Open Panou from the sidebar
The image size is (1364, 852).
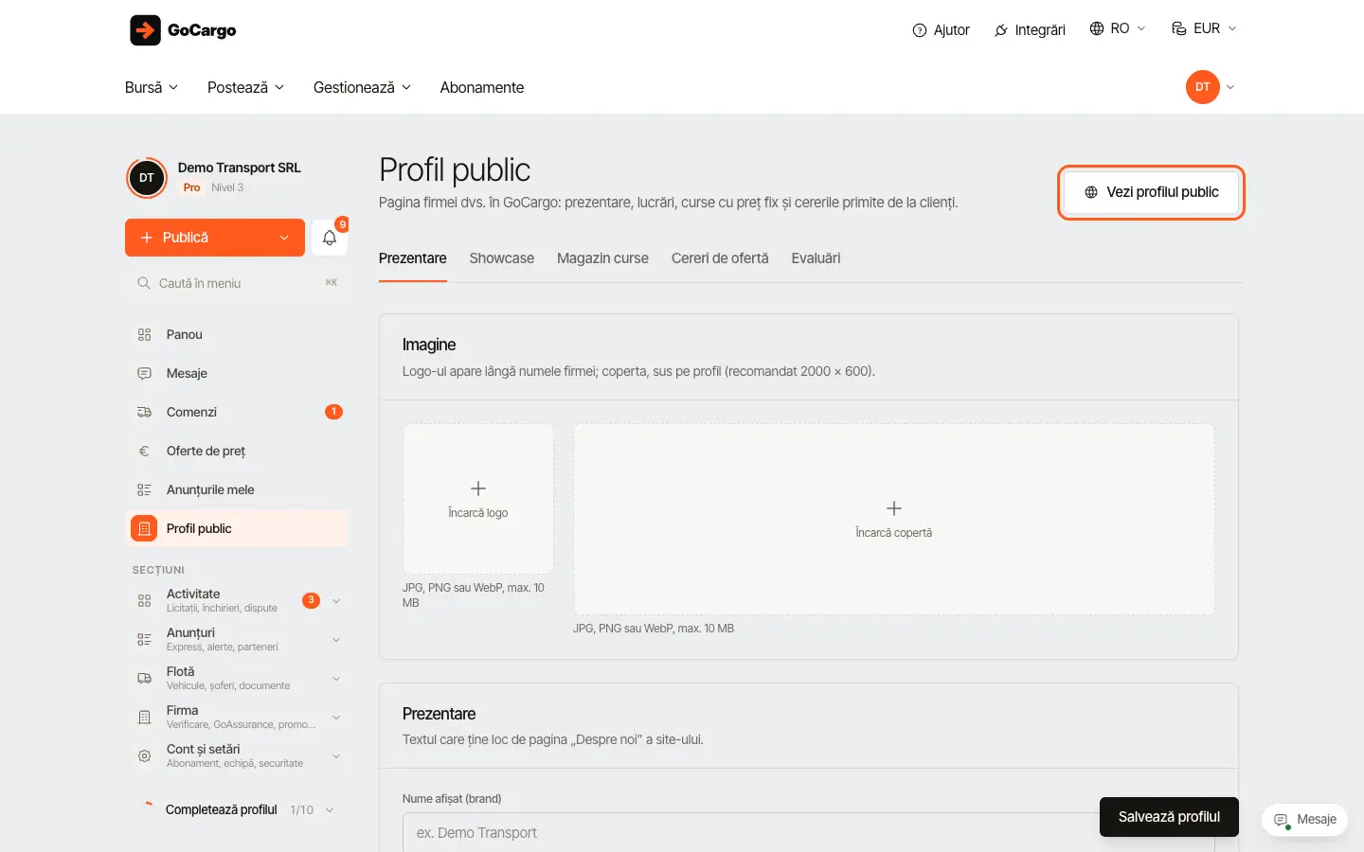(x=237, y=334)
